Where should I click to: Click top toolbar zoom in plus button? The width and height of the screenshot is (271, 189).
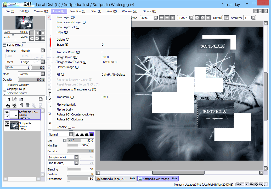click(167, 18)
